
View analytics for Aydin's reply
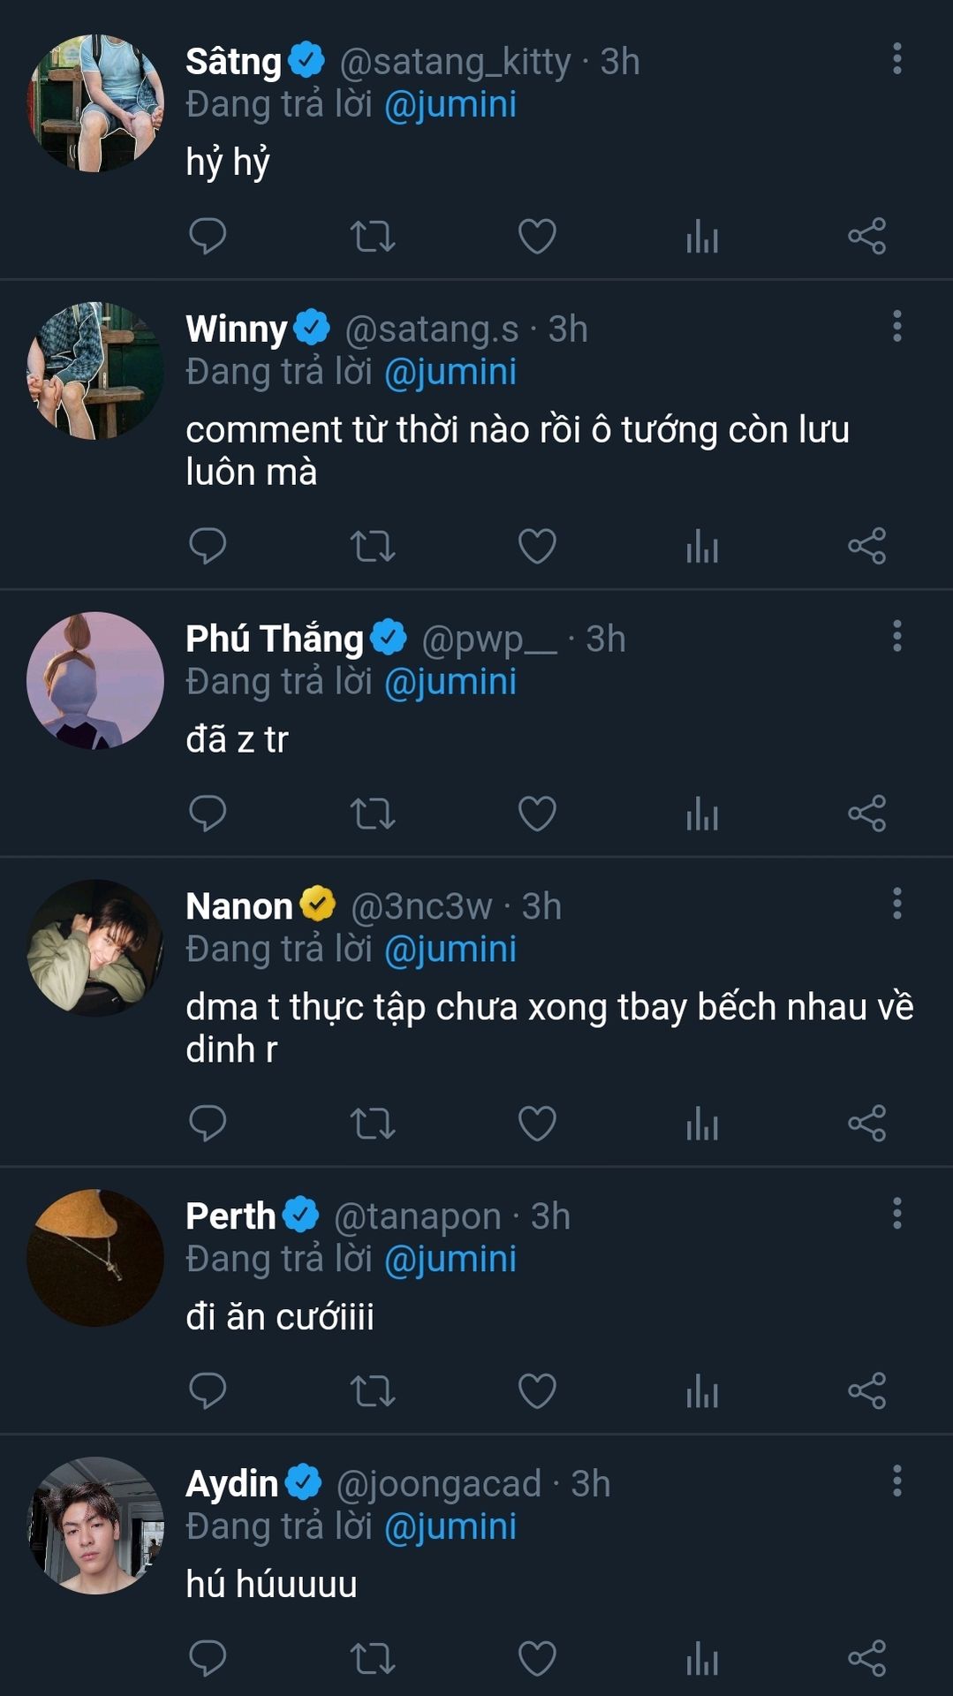[702, 1658]
